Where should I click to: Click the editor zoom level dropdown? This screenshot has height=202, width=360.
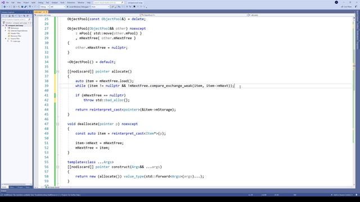click(38, 187)
